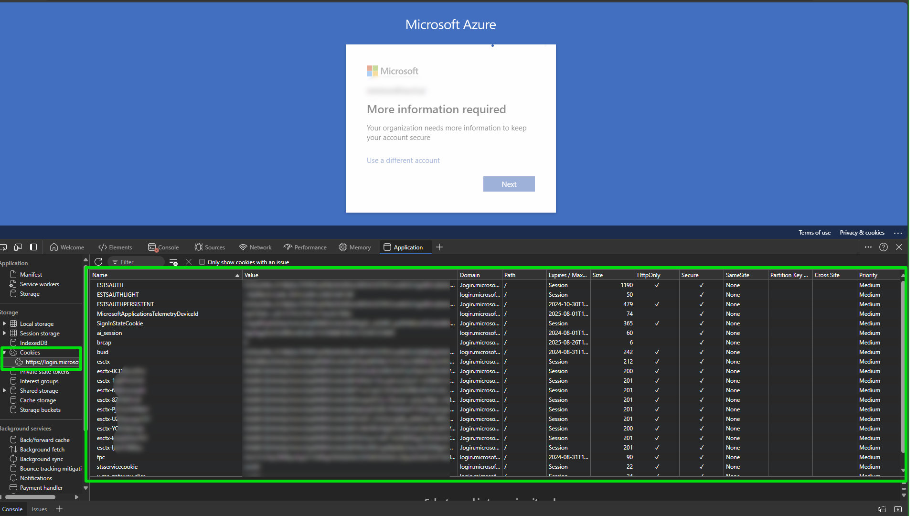Open the Performance tab
This screenshot has width=917, height=516.
pyautogui.click(x=305, y=247)
